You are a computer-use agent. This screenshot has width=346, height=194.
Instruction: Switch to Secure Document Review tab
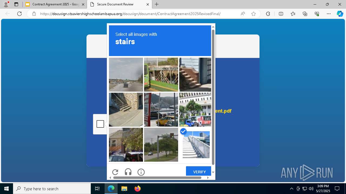(120, 4)
